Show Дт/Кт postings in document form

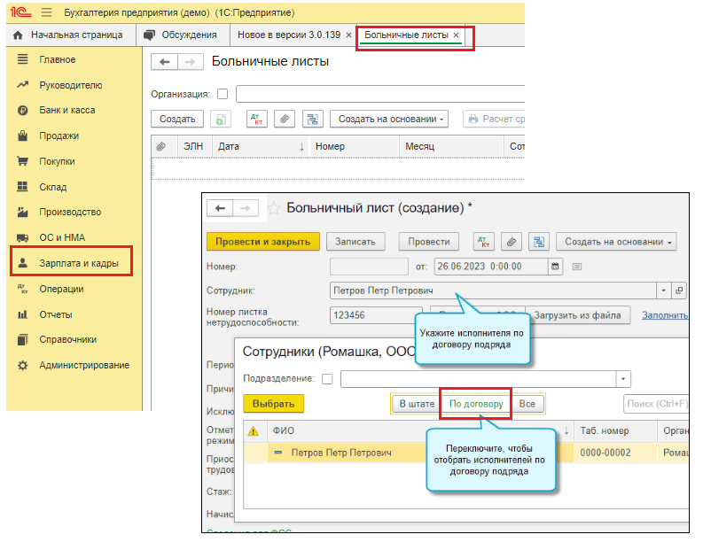[484, 242]
